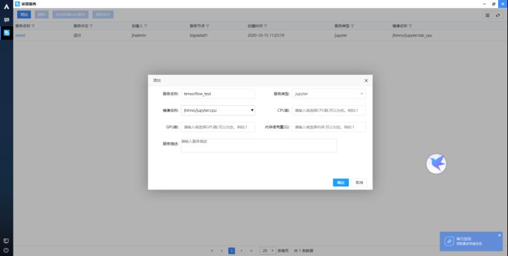Dismiss the 每日签到 notification popup
This screenshot has height=256, width=508.
pyautogui.click(x=499, y=235)
